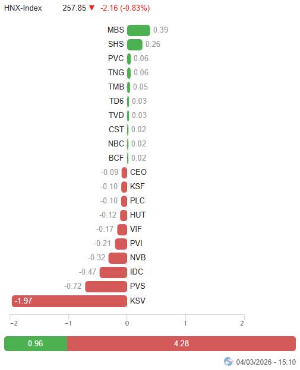300x370 pixels.
Task: Click the KSF ticker label
Action: tap(137, 186)
